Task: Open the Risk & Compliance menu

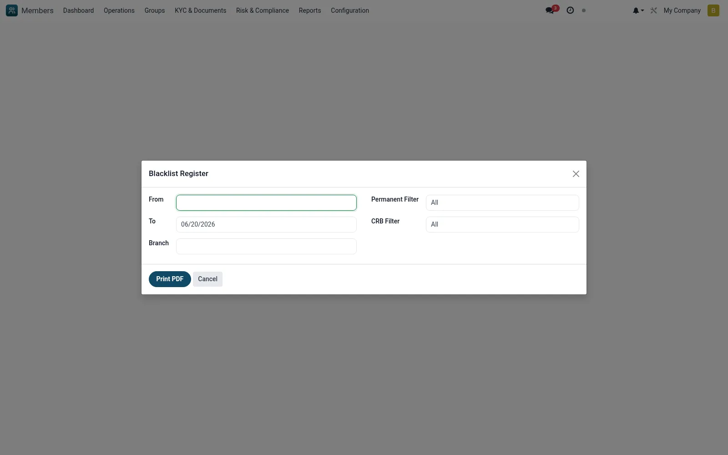Action: 263,10
